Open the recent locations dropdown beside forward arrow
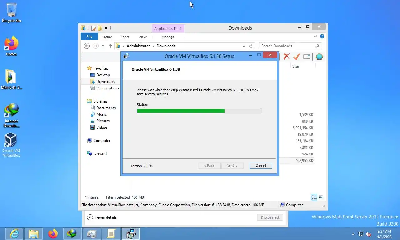 [103, 46]
